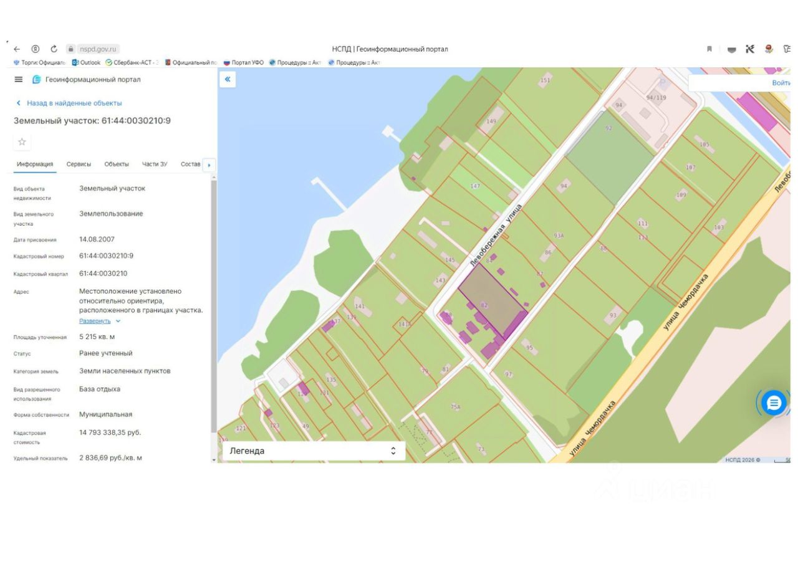
Task: Click the cadastral cost 14 793 338,35 руб.
Action: click(110, 433)
